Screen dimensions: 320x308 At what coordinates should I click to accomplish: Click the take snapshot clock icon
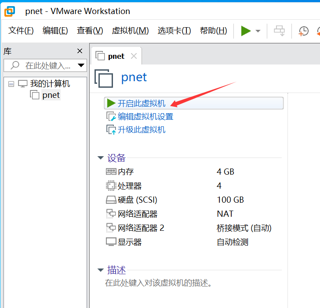(304, 31)
